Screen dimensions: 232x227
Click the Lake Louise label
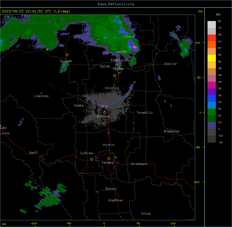point(5,130)
